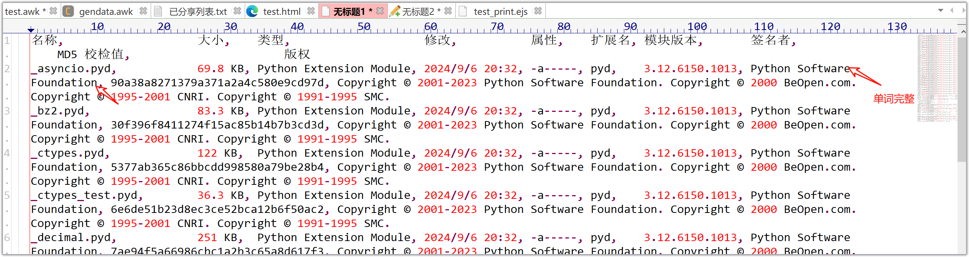Click the MD5 hash starting with 30f396
The height and width of the screenshot is (257, 969).
coord(217,124)
